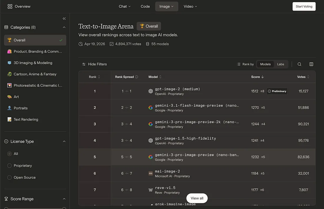Click the Google logo for gemini-3.1-flash-image-preview
This screenshot has height=209, width=324.
(151, 108)
